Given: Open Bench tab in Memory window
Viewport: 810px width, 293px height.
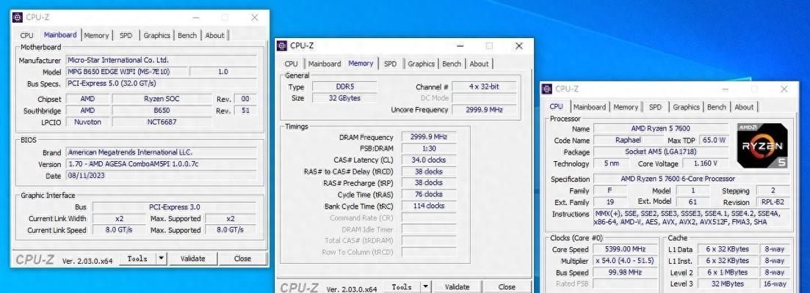Looking at the screenshot, I should [452, 64].
